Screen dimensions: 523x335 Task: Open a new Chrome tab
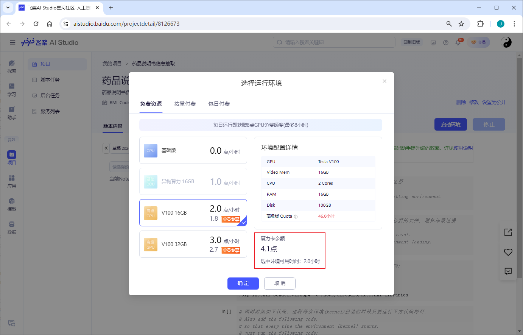(111, 8)
